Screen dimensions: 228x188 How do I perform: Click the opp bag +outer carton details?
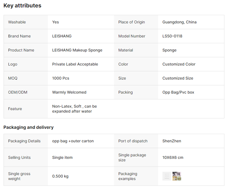73,141
